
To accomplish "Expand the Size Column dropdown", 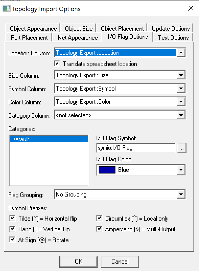I will pos(181,75).
